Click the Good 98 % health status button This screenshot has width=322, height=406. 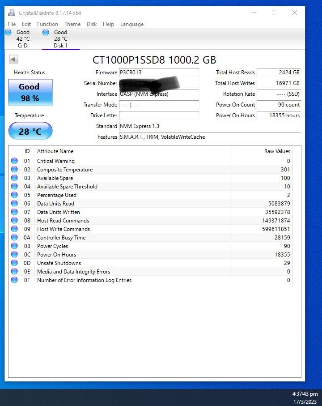pos(30,92)
